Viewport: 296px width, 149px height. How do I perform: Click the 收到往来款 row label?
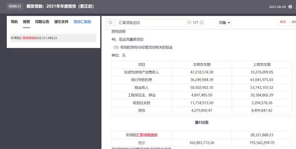[142, 103]
